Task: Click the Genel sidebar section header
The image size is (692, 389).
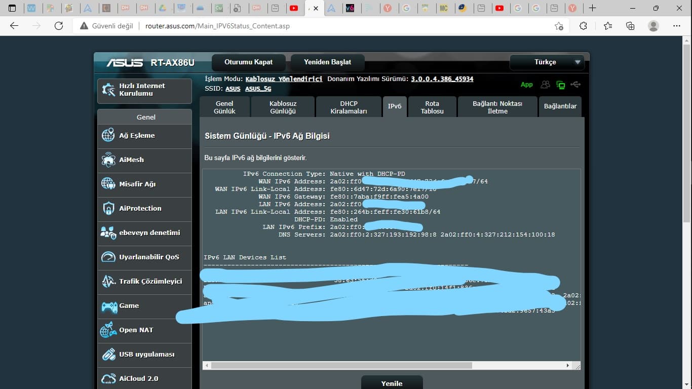Action: tap(145, 117)
